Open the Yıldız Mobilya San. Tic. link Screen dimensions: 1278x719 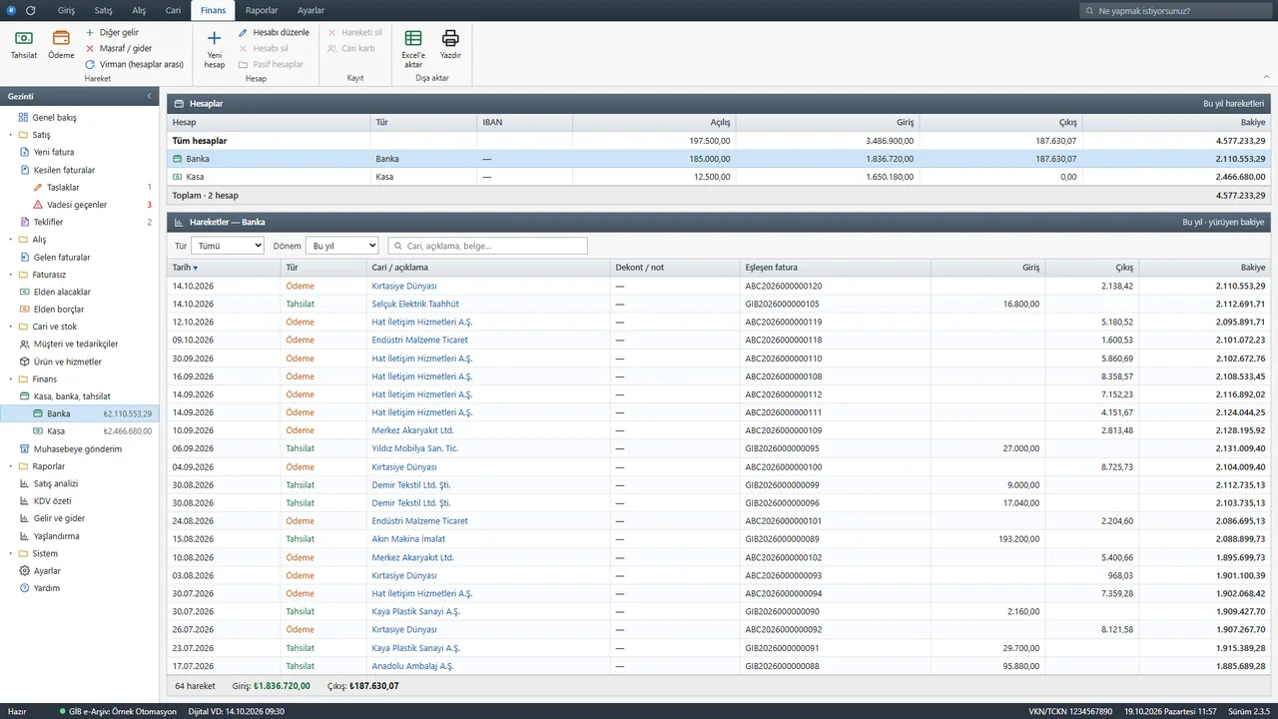click(x=415, y=448)
